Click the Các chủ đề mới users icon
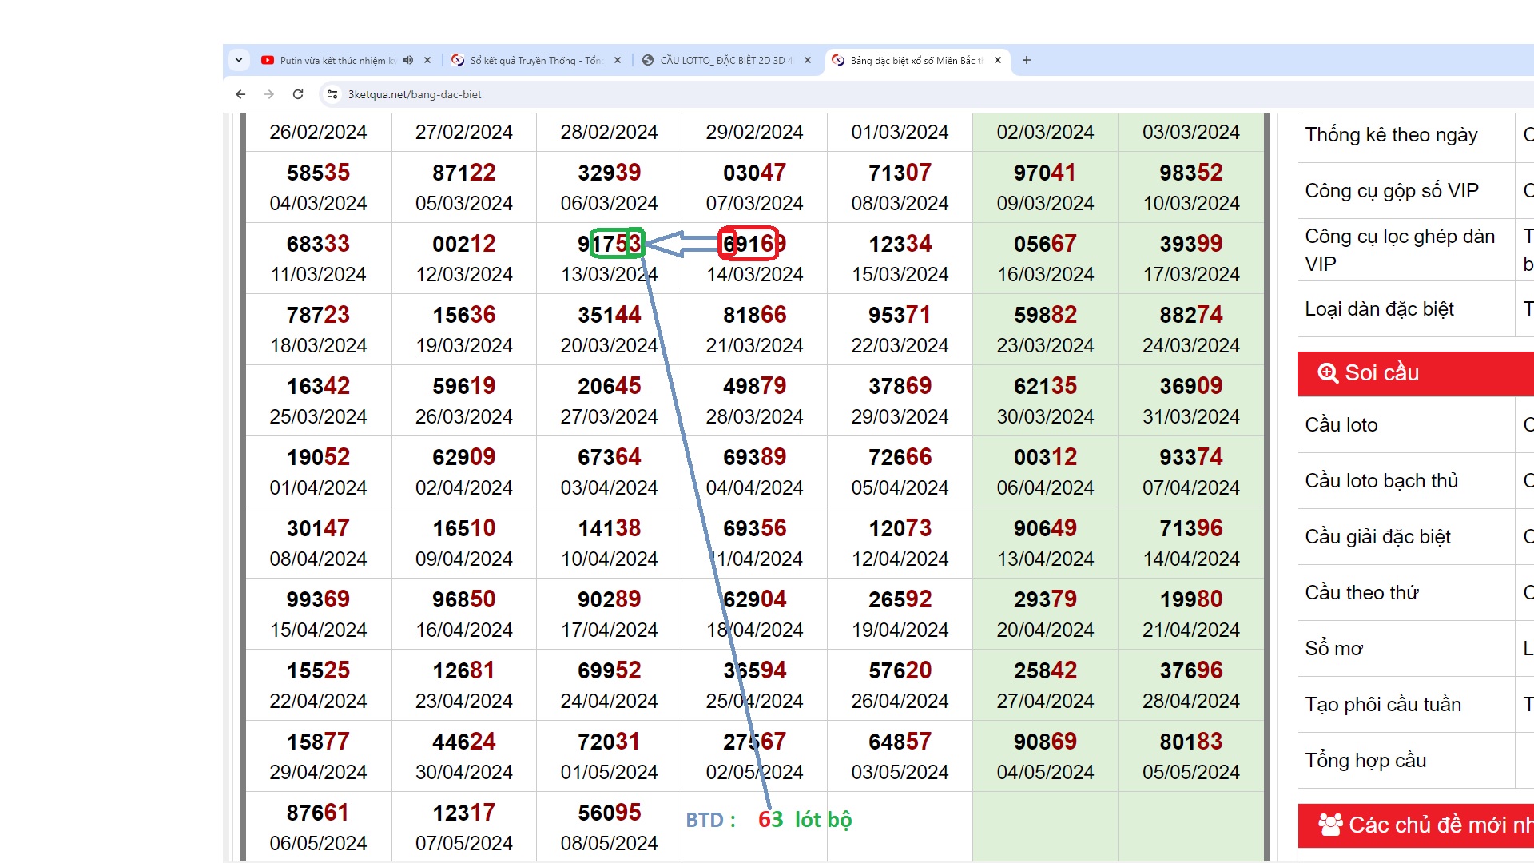 1330,825
